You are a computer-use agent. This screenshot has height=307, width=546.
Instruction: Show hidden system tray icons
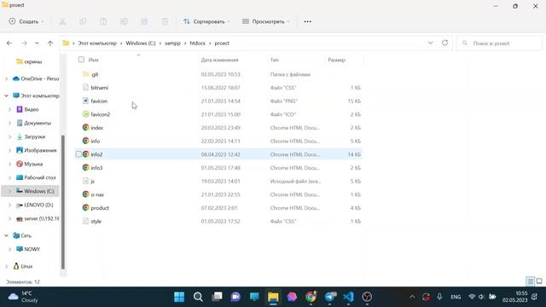pos(412,297)
